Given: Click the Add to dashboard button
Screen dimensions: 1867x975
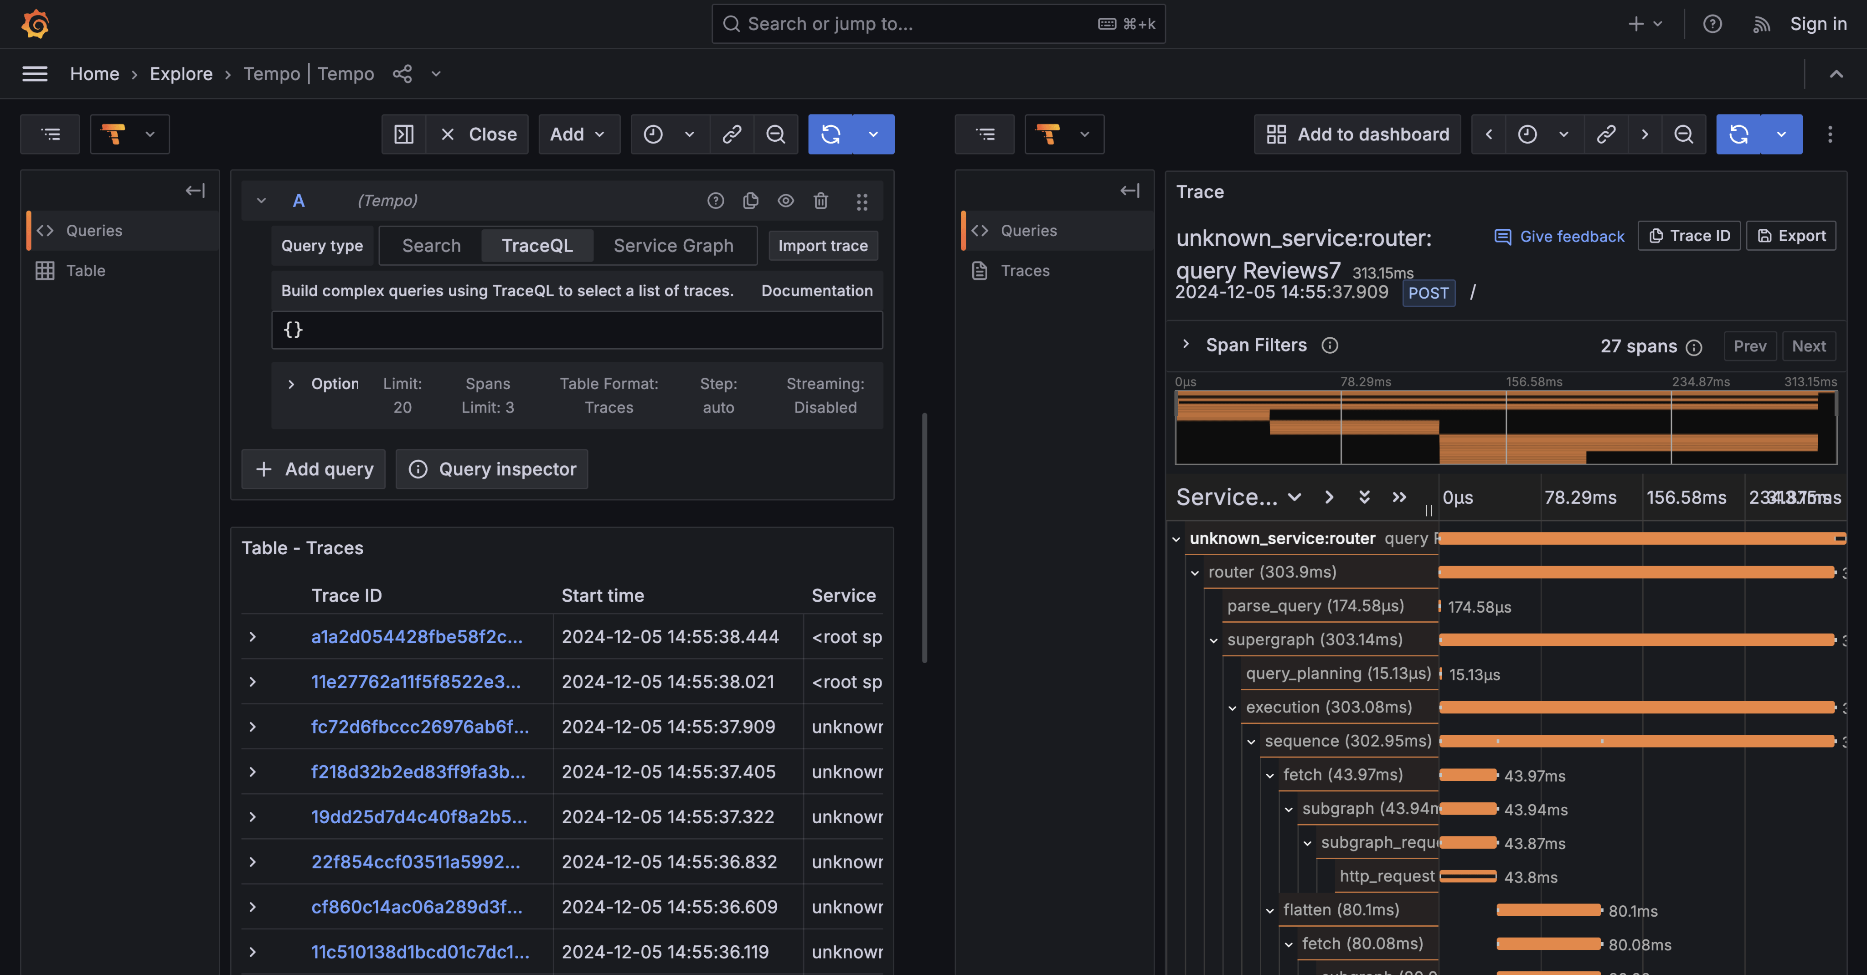Looking at the screenshot, I should click(x=1357, y=134).
